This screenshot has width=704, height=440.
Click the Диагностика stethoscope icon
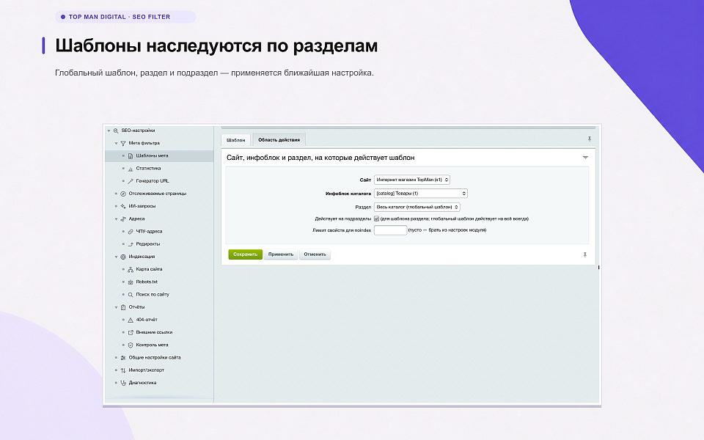tap(123, 383)
